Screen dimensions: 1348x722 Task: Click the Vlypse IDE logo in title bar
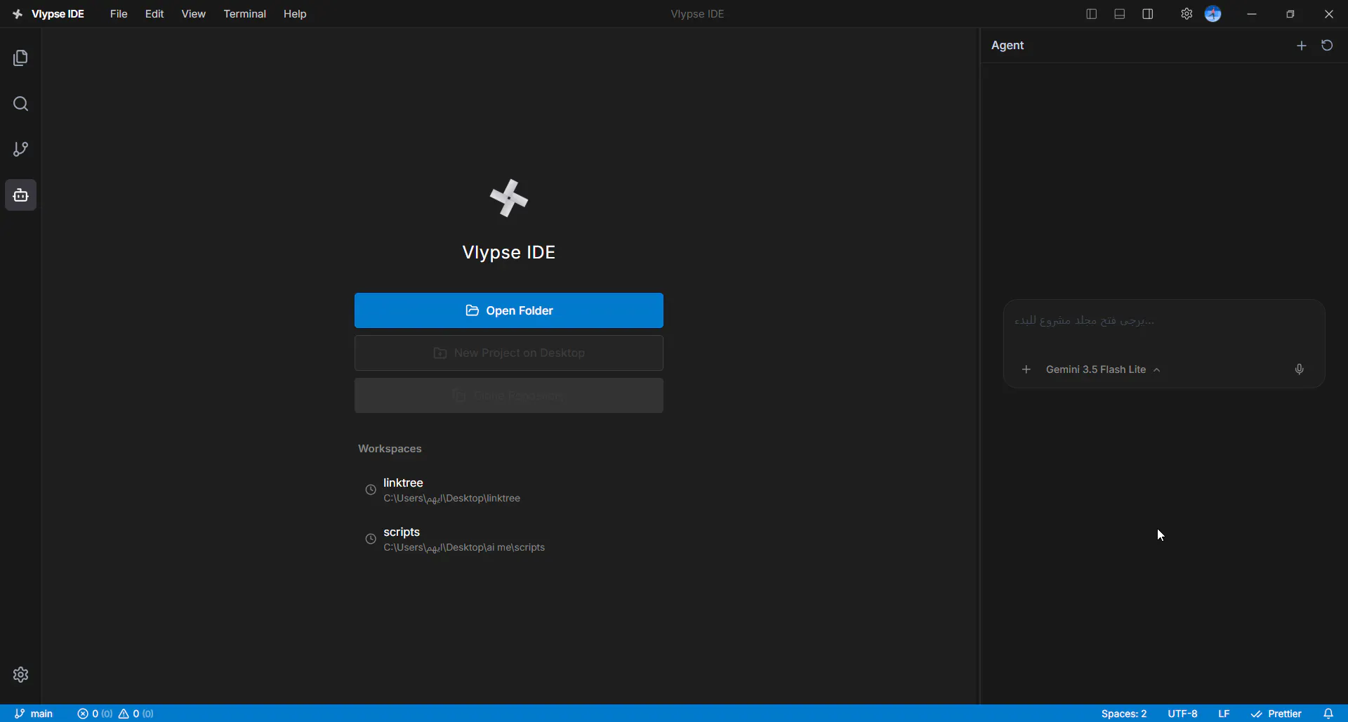(18, 14)
